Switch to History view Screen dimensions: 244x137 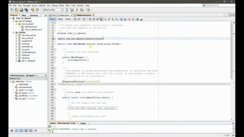68,19
